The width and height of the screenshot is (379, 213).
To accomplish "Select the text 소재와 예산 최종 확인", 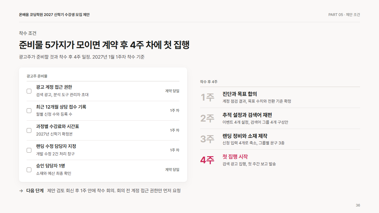I will point(54,173).
